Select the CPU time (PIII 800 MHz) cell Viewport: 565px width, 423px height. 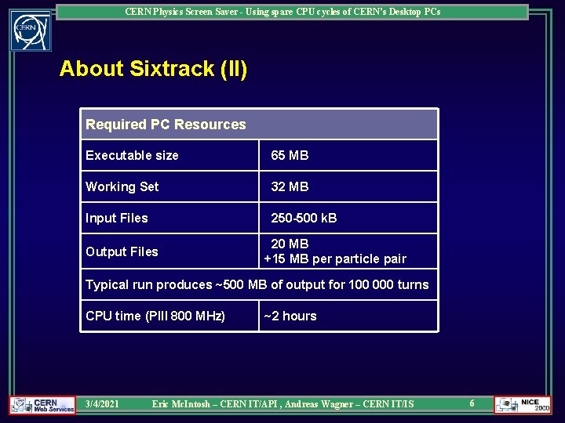click(x=169, y=316)
